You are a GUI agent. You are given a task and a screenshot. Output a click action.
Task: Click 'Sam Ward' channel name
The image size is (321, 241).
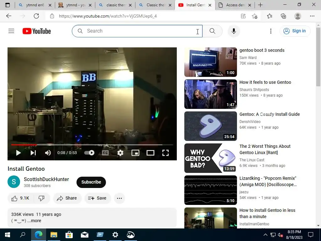248,58
